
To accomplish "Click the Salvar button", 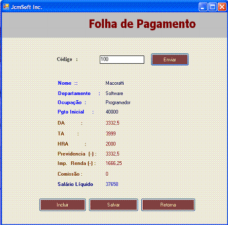I will (x=113, y=205).
